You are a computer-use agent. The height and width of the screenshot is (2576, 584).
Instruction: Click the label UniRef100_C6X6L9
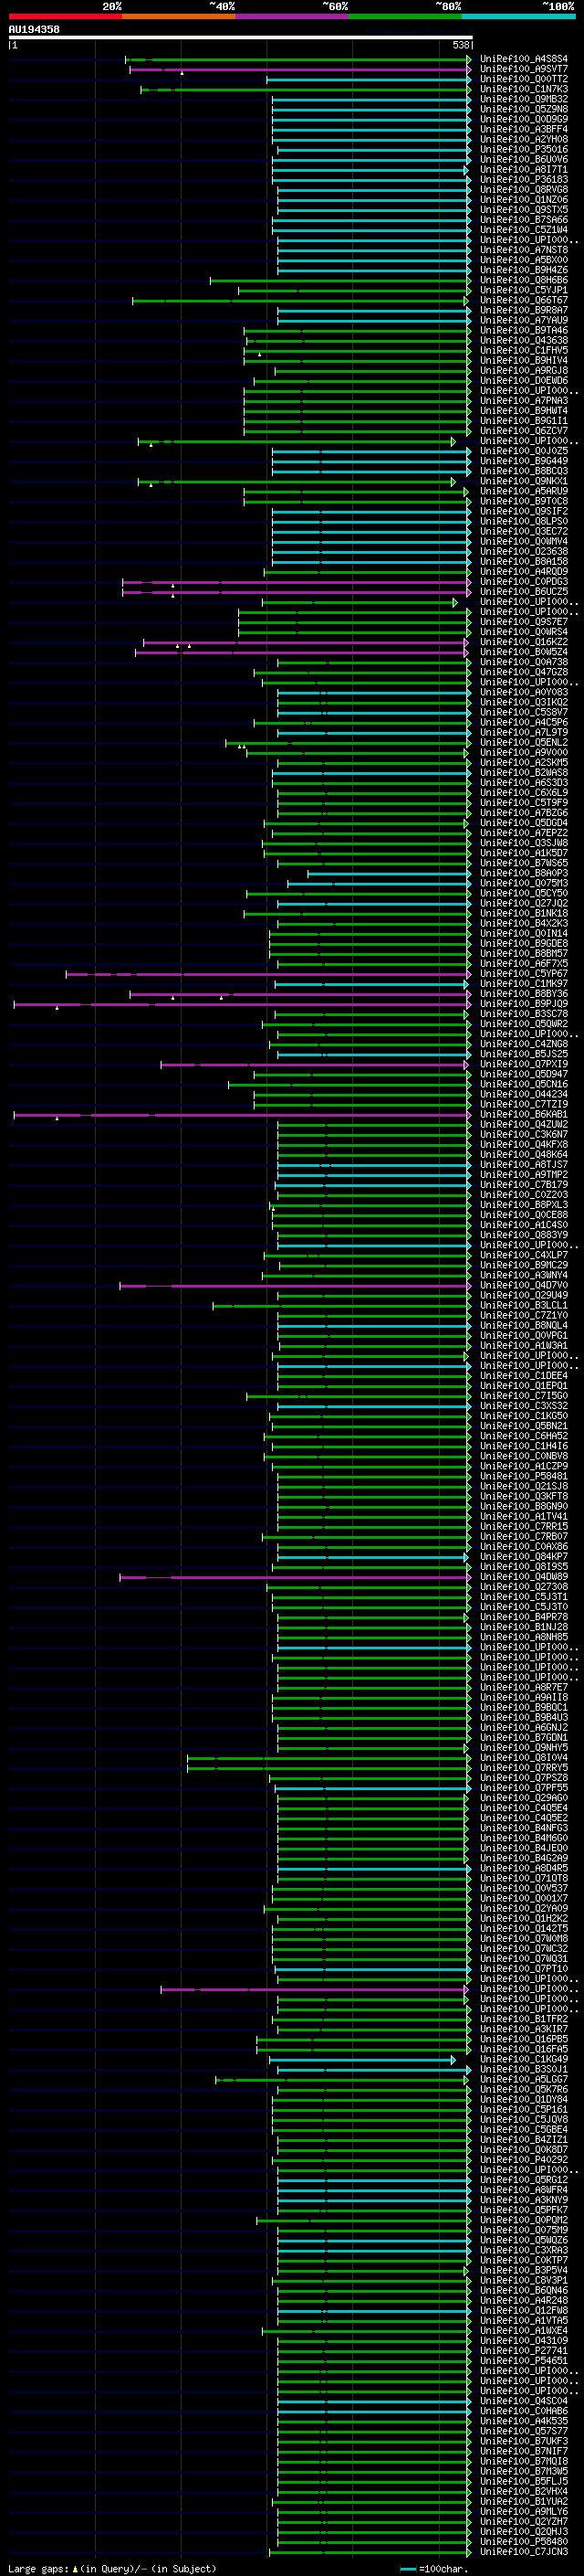[x=523, y=793]
